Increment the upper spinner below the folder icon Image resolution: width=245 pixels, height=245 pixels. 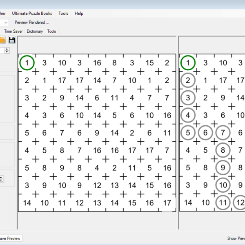[7, 49]
